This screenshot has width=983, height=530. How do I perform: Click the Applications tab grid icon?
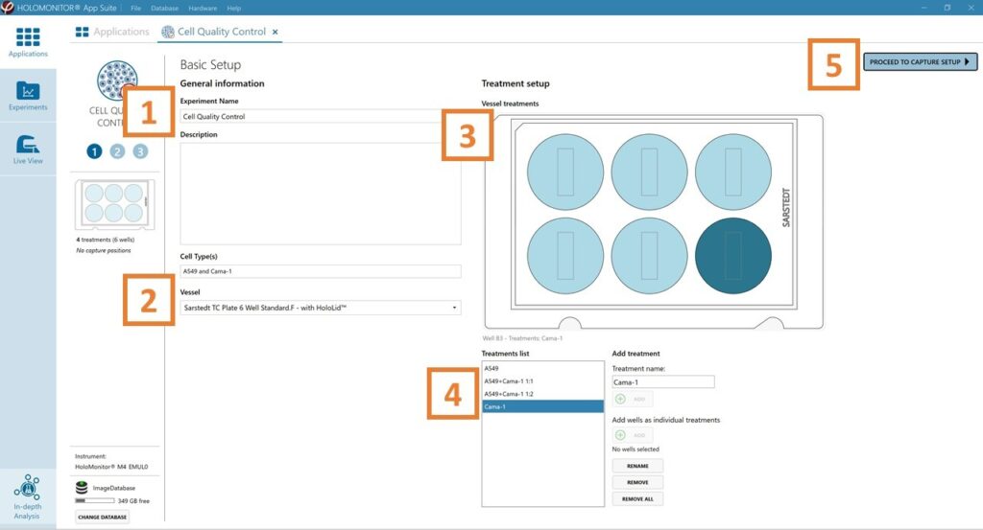point(83,32)
